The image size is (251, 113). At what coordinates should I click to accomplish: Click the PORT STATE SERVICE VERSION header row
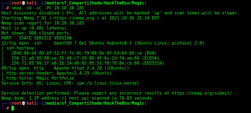[x=36, y=38]
